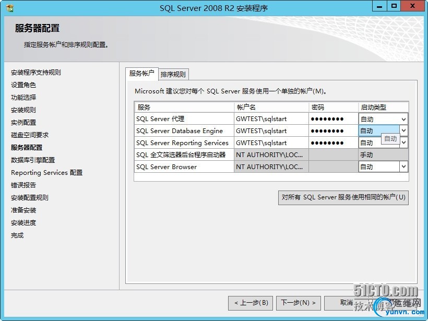Select SQL Server Browser service cell

pyautogui.click(x=184, y=167)
